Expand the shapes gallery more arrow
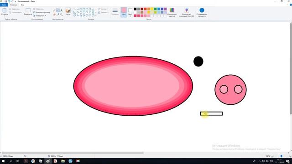 [96, 15]
